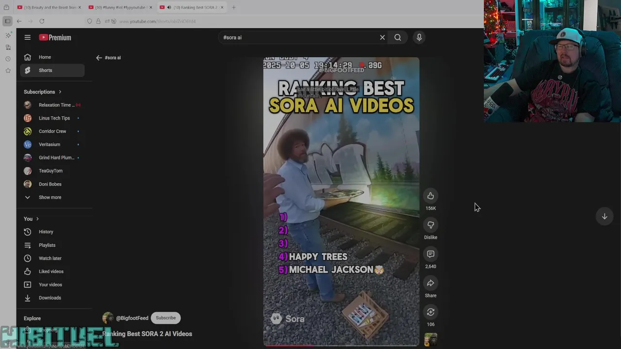Click the shield tracking protection icon
This screenshot has width=621, height=349.
(89, 21)
